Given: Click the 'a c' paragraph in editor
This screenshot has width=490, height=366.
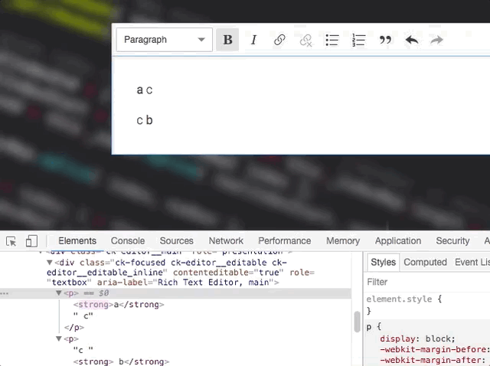Looking at the screenshot, I should pos(145,90).
